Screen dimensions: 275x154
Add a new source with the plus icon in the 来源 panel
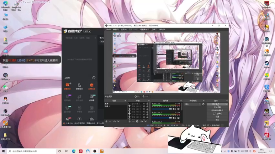coord(130,121)
